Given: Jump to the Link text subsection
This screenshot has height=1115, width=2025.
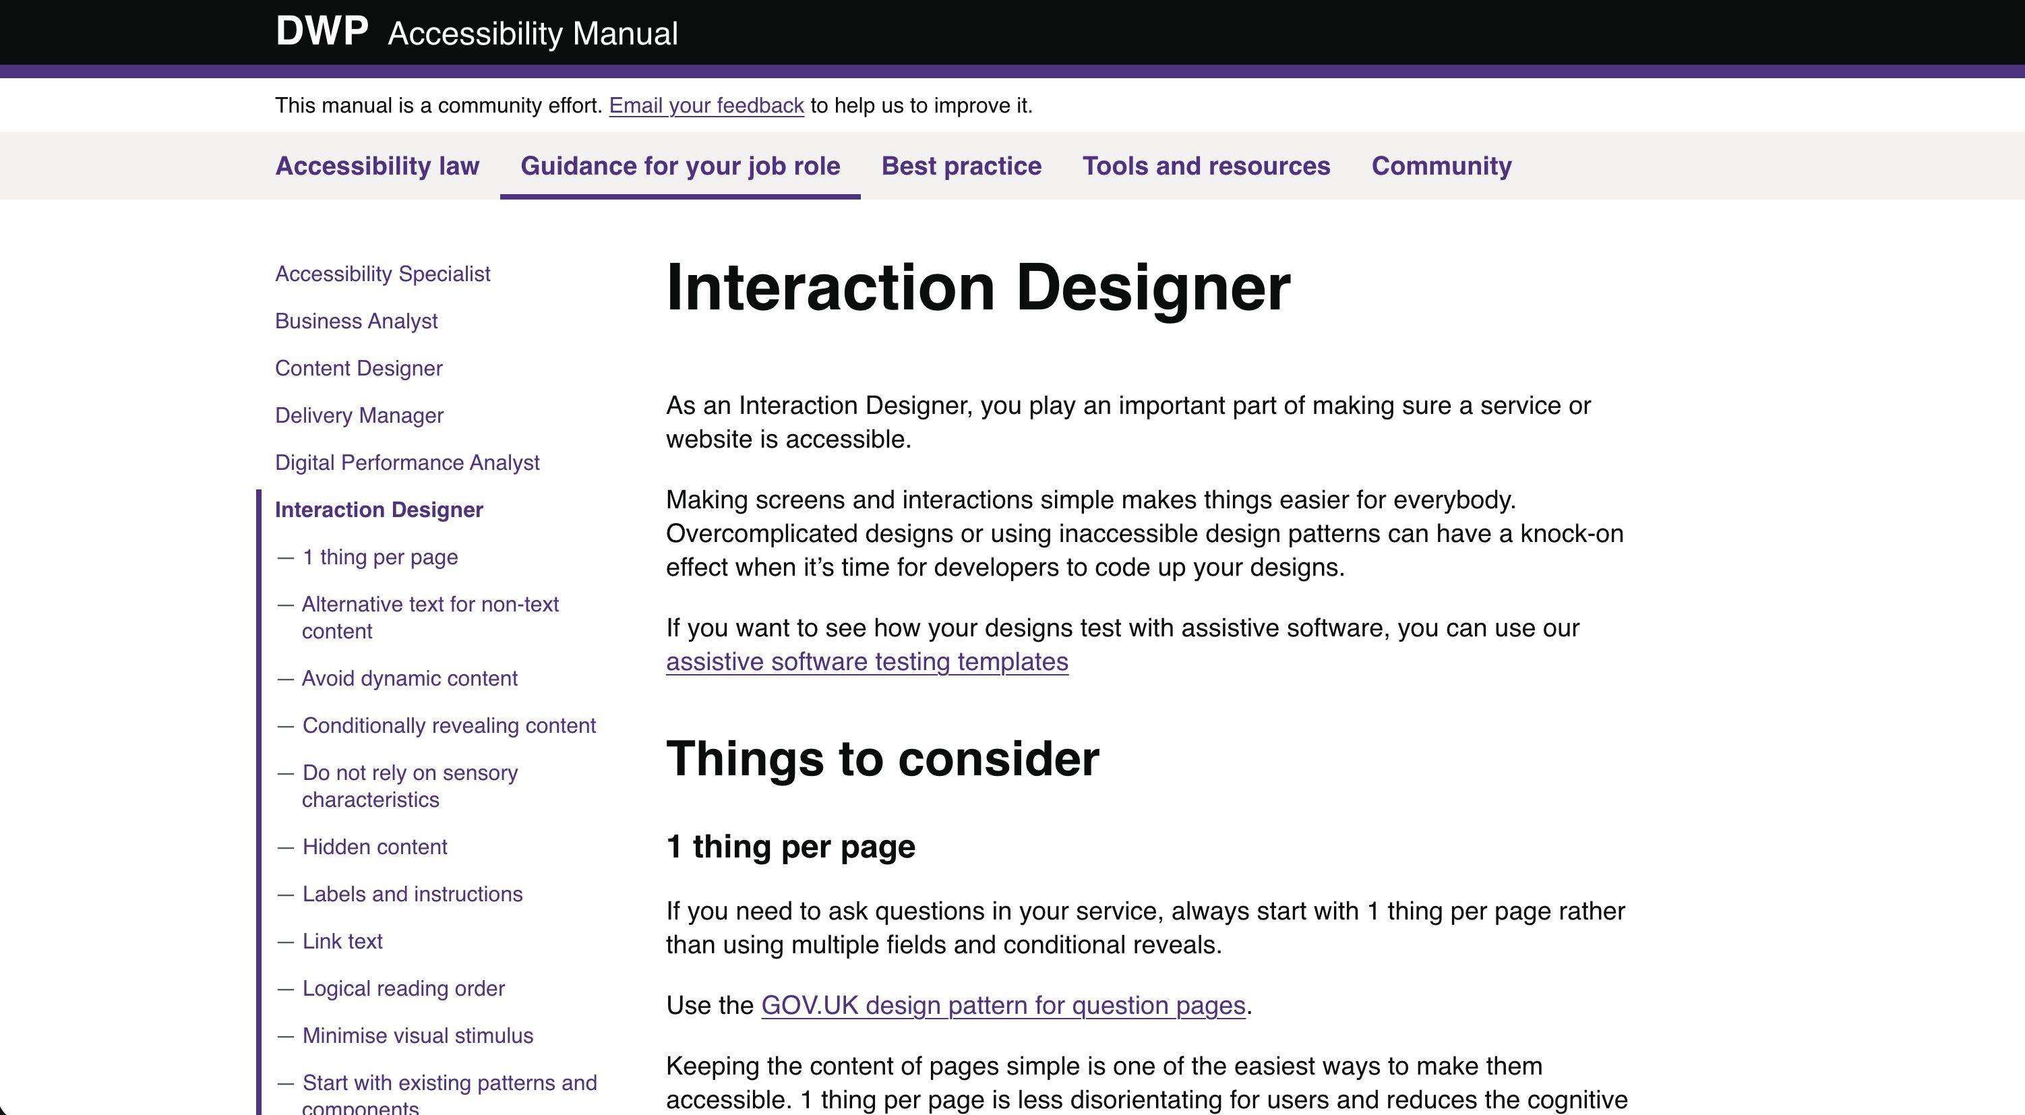Looking at the screenshot, I should tap(342, 941).
